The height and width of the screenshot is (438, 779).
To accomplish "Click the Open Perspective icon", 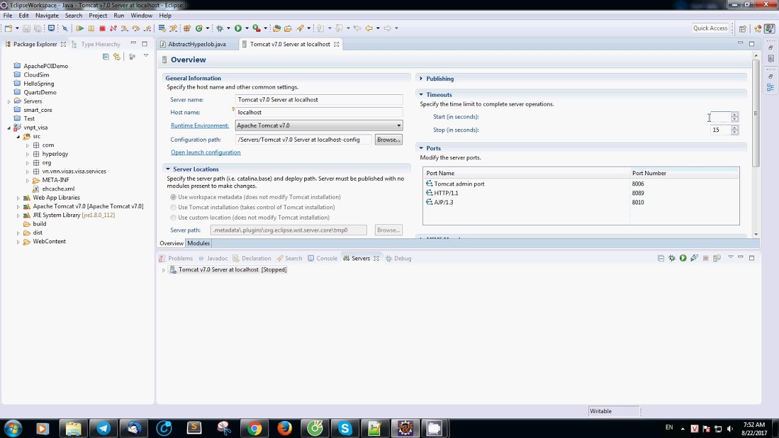I will 742,29.
